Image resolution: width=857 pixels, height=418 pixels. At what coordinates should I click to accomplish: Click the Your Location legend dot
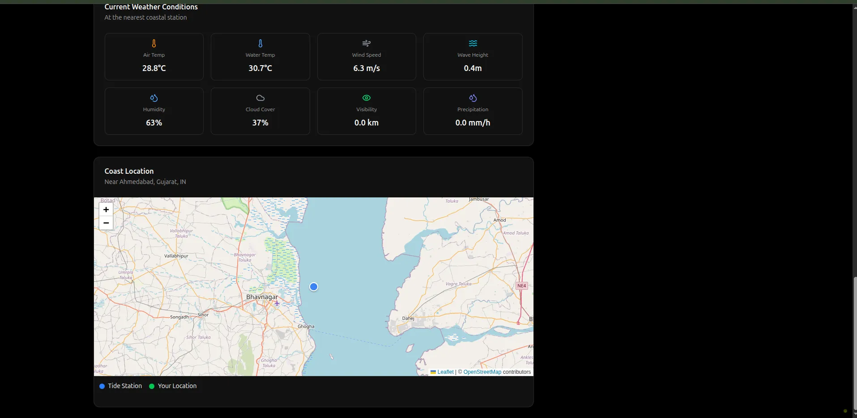pyautogui.click(x=151, y=386)
